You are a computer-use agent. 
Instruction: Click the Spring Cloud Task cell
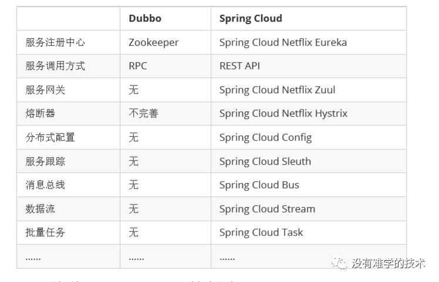pyautogui.click(x=261, y=232)
